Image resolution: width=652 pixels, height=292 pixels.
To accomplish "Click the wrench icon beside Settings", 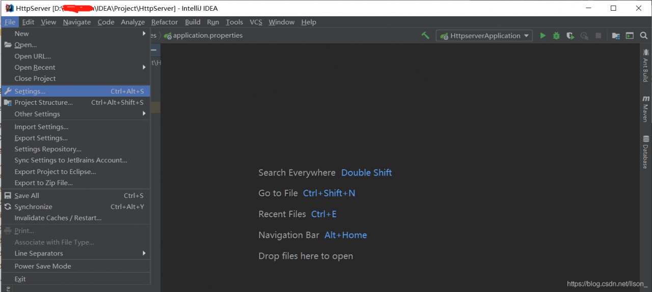I will coord(8,91).
